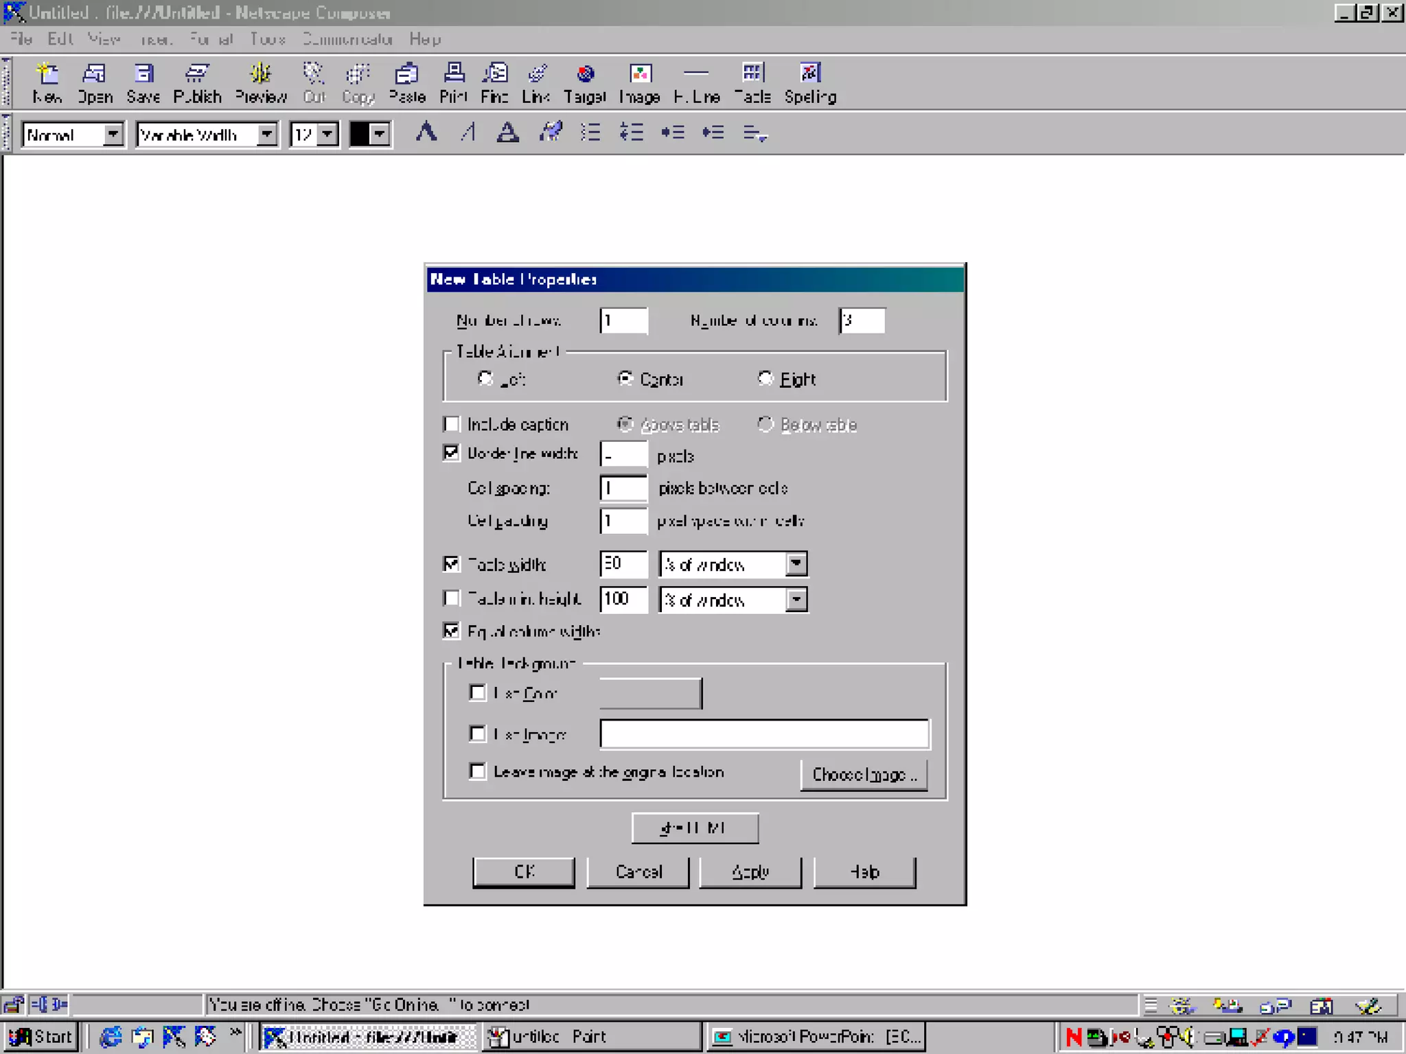Expand the font size dropdown
This screenshot has width=1406, height=1054.
point(328,134)
